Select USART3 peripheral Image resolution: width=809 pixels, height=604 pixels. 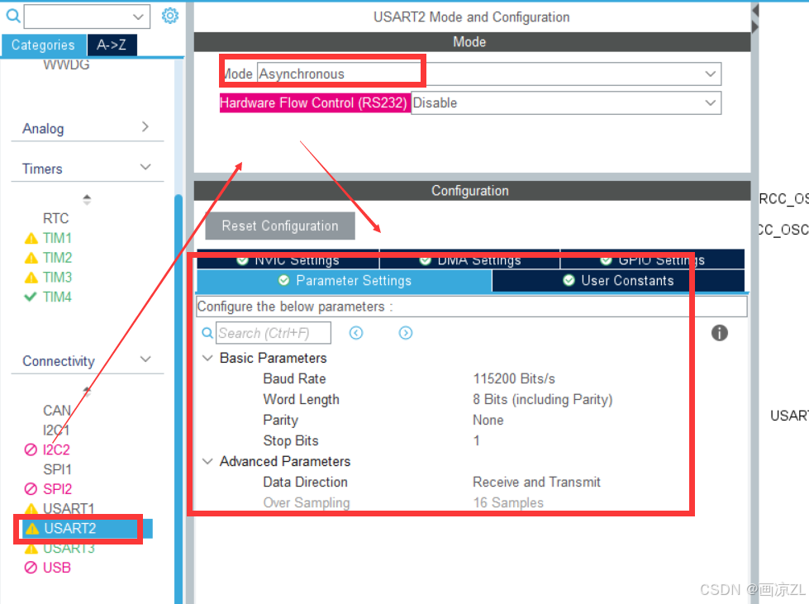(x=69, y=548)
